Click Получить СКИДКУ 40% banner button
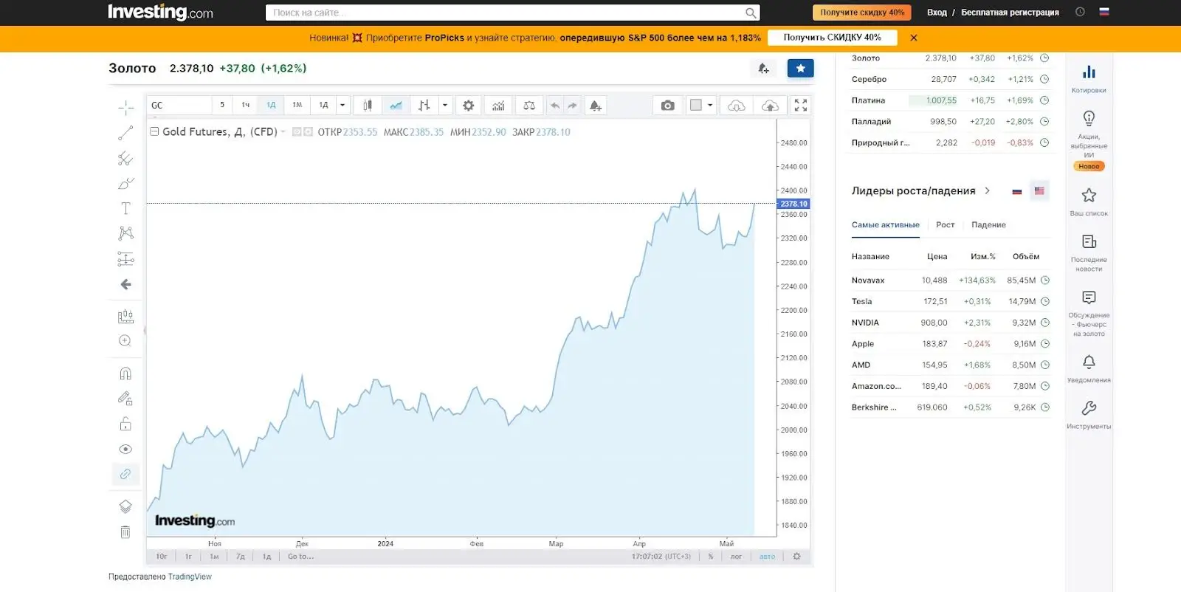The width and height of the screenshot is (1181, 592). click(832, 38)
